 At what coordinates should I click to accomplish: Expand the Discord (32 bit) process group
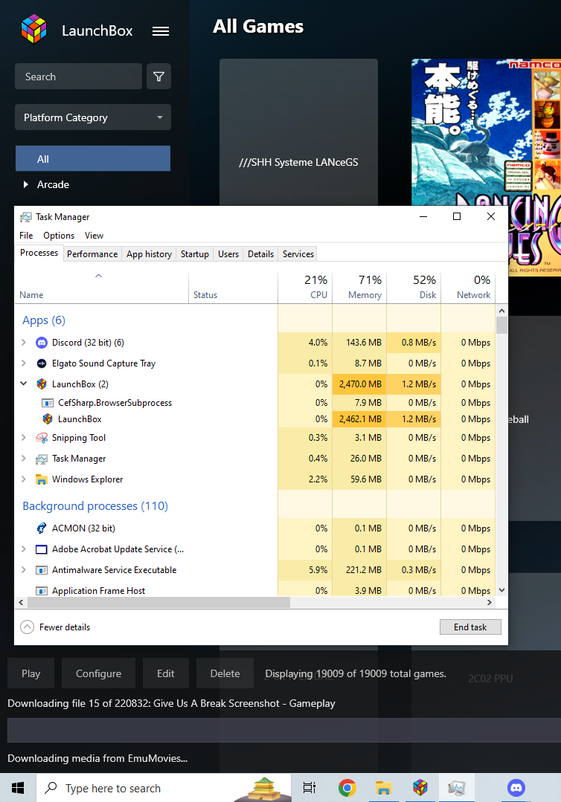24,342
